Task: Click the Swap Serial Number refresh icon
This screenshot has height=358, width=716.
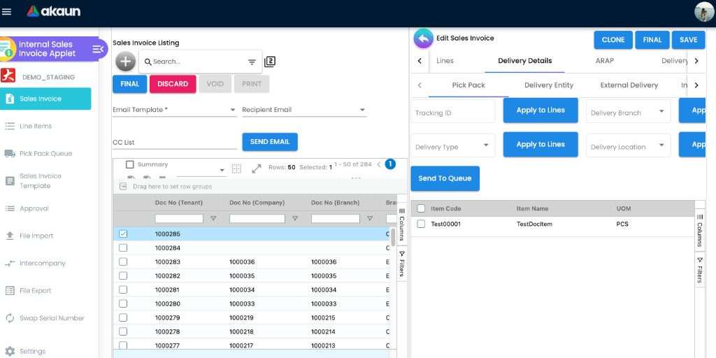Action: point(10,318)
